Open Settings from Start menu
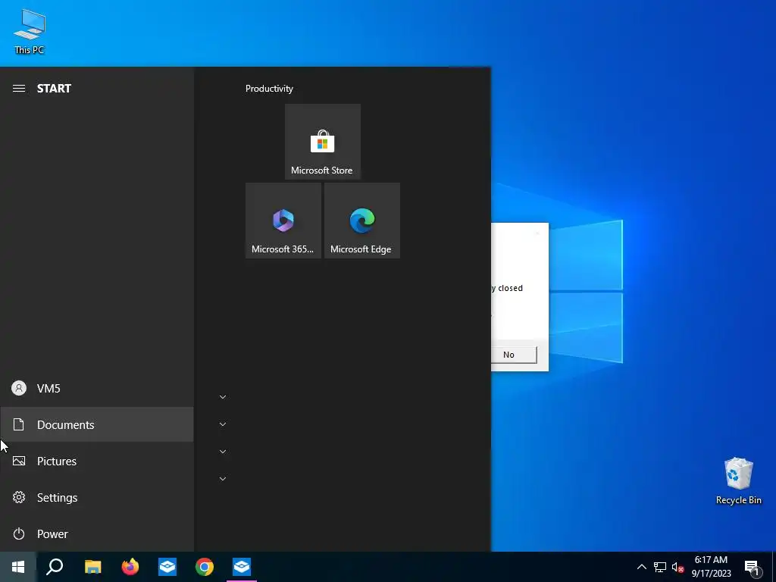This screenshot has height=582, width=776. click(x=96, y=497)
